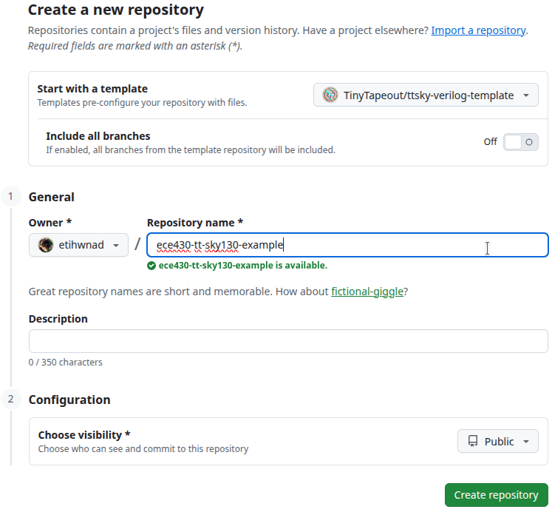Viewport: 552px width, 512px height.
Task: Click the TinyTapeout avatar icon in template selector
Action: (x=330, y=95)
